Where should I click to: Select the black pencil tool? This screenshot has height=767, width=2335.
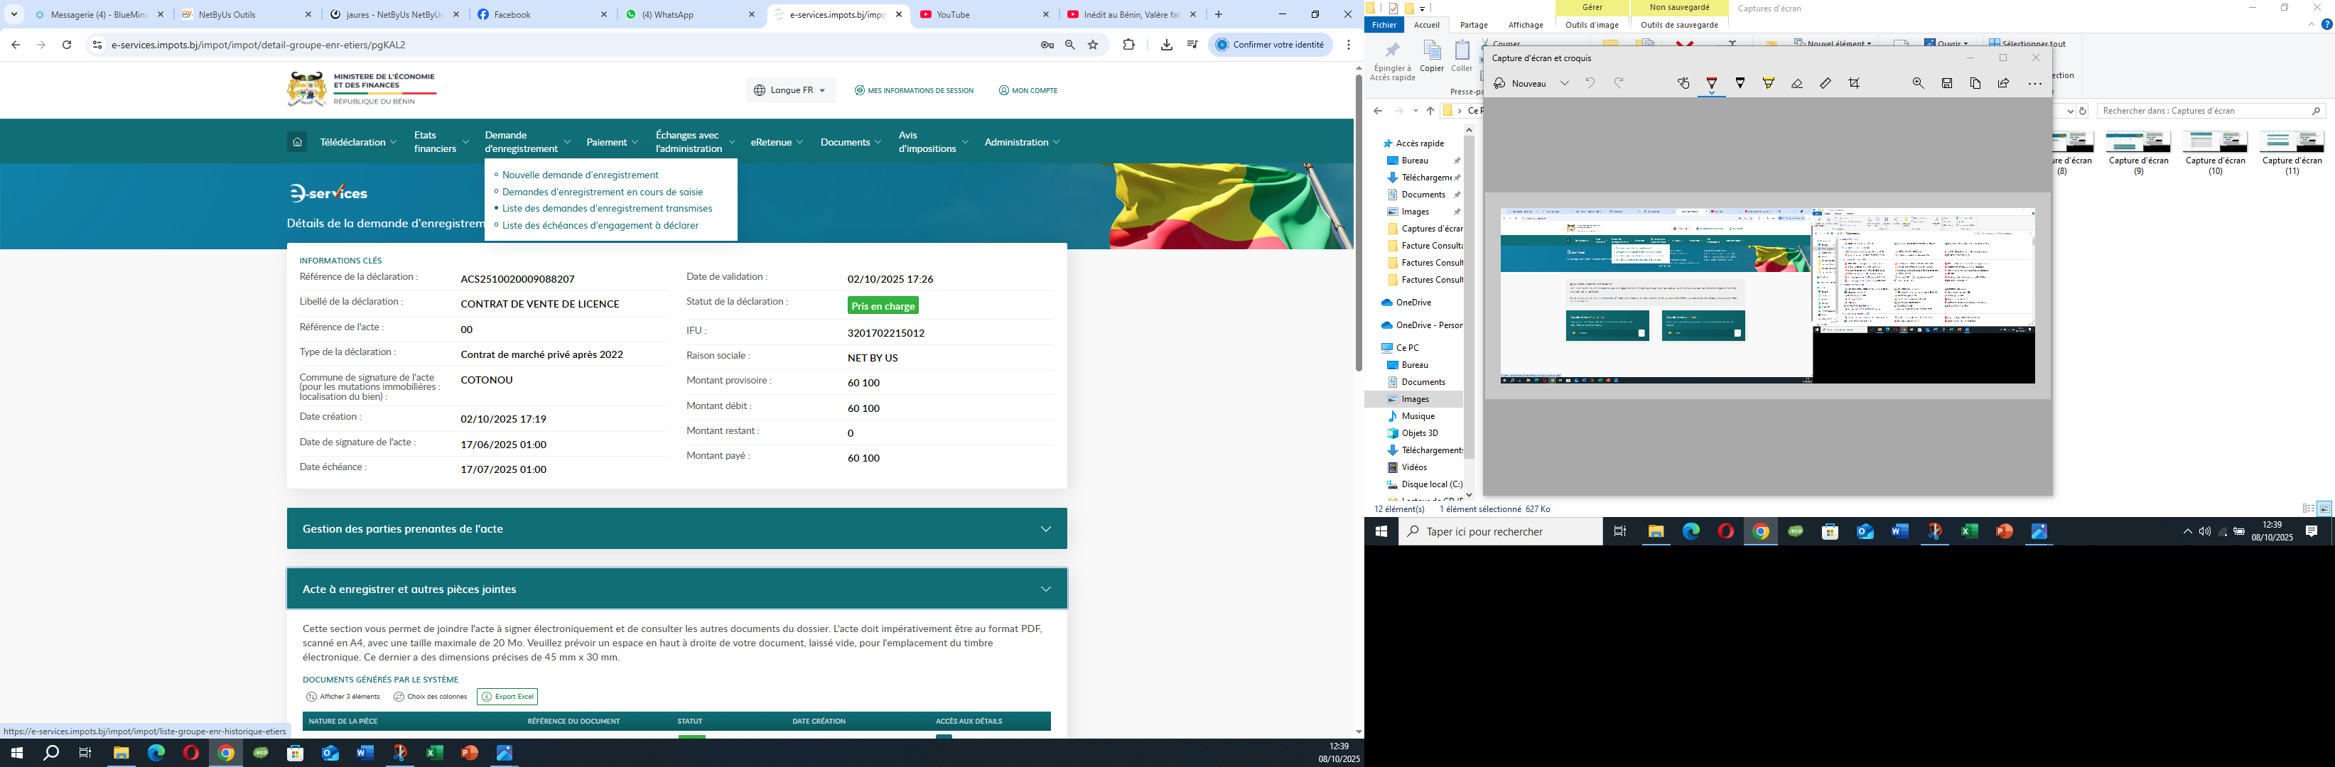point(1740,83)
